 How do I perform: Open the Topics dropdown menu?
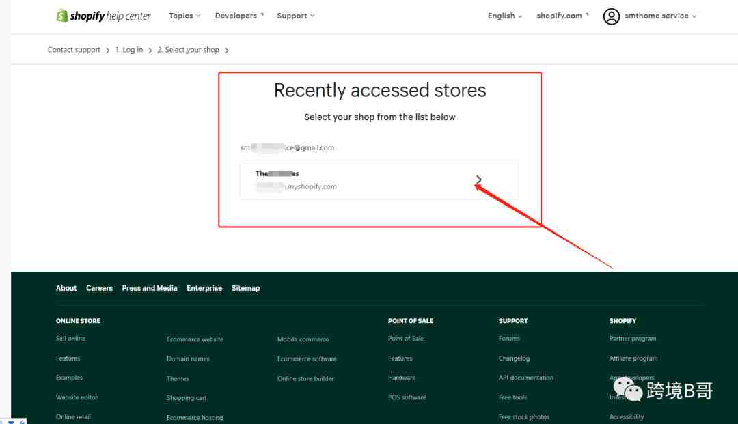185,16
